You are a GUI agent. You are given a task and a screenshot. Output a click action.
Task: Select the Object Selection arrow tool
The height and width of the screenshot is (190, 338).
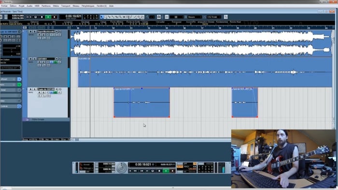point(102,17)
